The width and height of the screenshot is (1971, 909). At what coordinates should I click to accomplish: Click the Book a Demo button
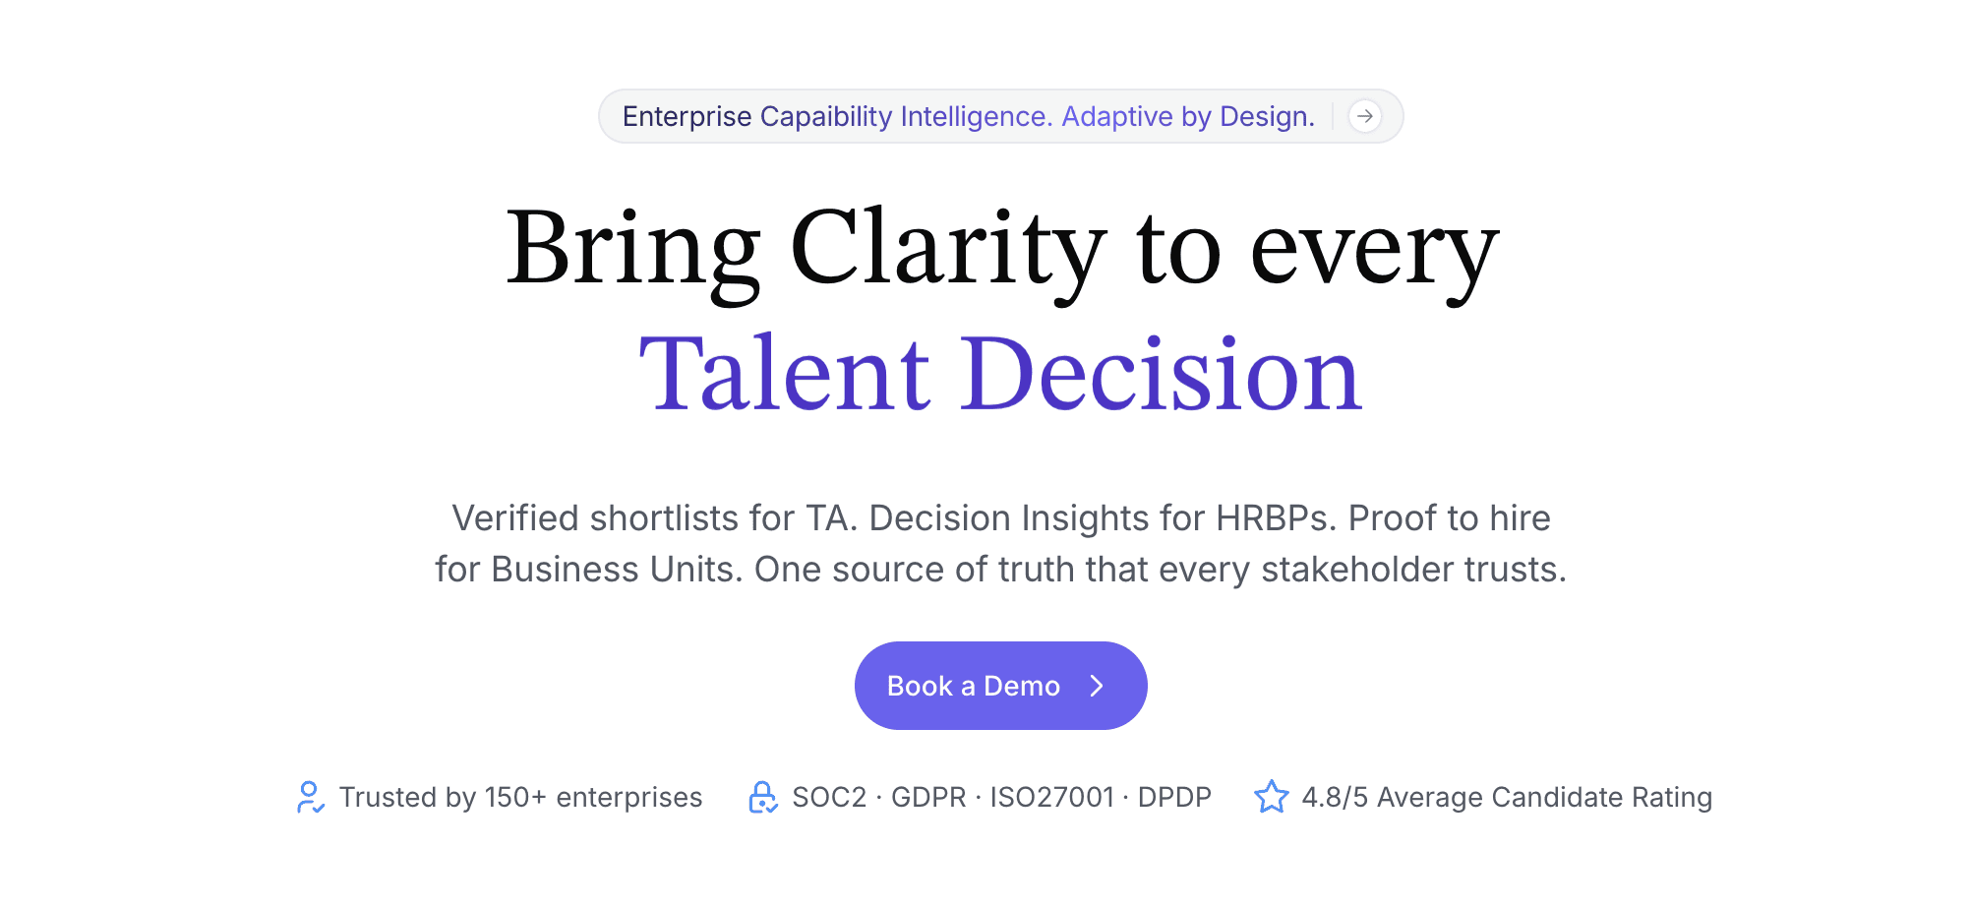coord(1000,686)
